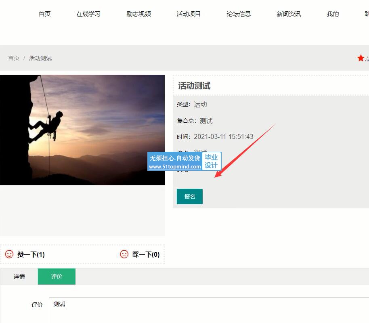Open the 励志视频 navigation item
The image size is (369, 323).
click(138, 14)
